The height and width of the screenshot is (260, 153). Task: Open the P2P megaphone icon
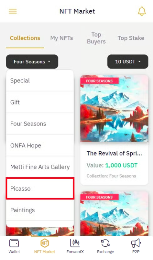click(136, 243)
